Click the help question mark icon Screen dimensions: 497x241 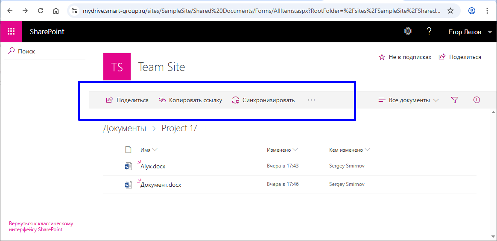point(429,31)
